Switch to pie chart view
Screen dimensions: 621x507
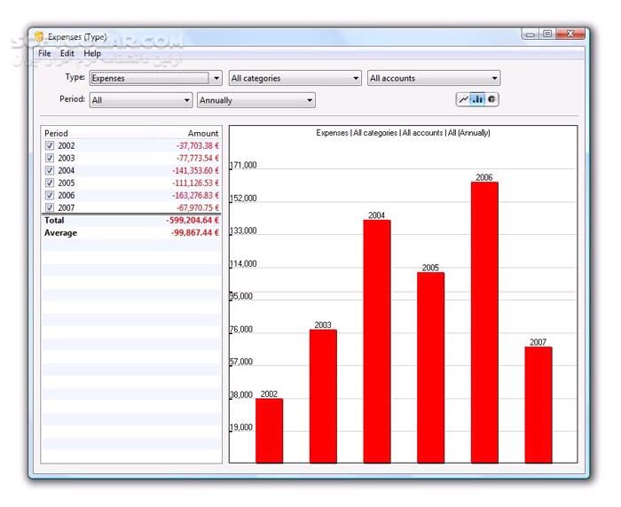(x=491, y=99)
